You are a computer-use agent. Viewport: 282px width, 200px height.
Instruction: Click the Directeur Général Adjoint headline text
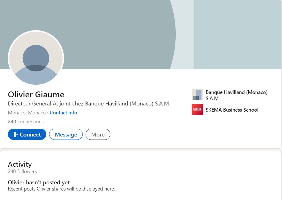[x=88, y=103]
